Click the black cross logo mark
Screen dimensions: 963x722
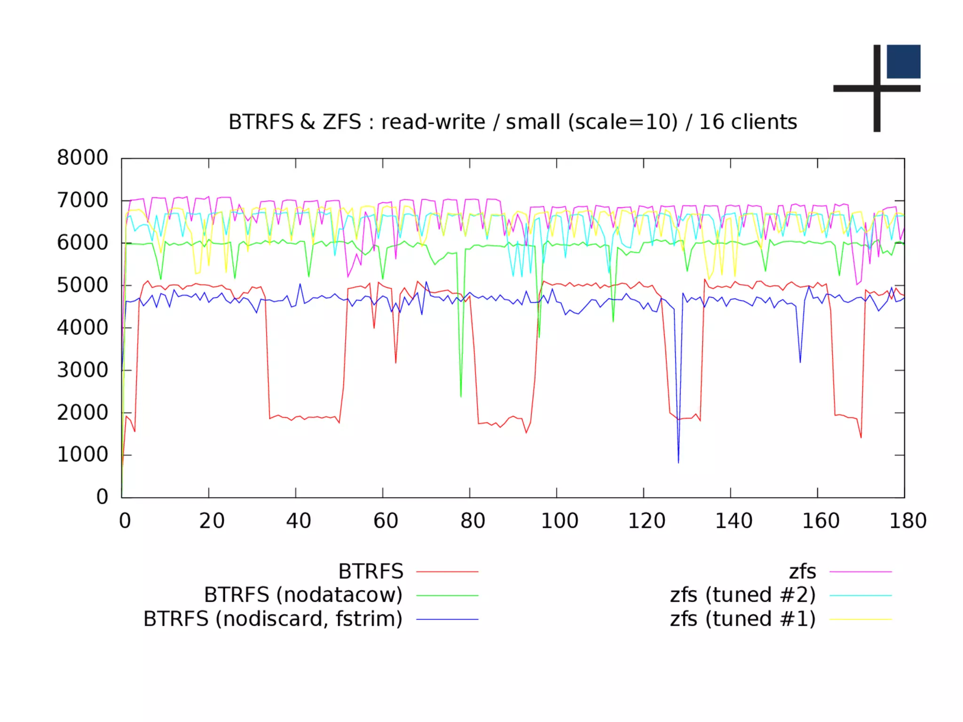876,88
